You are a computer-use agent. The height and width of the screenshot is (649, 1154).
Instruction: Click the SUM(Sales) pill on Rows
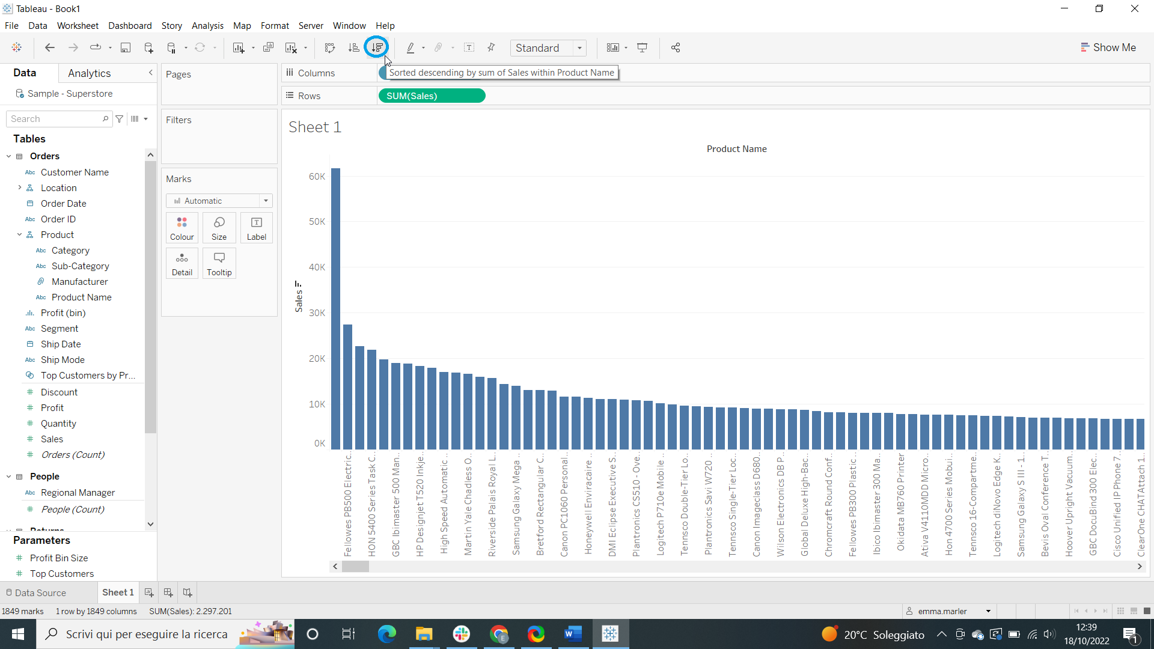point(432,96)
